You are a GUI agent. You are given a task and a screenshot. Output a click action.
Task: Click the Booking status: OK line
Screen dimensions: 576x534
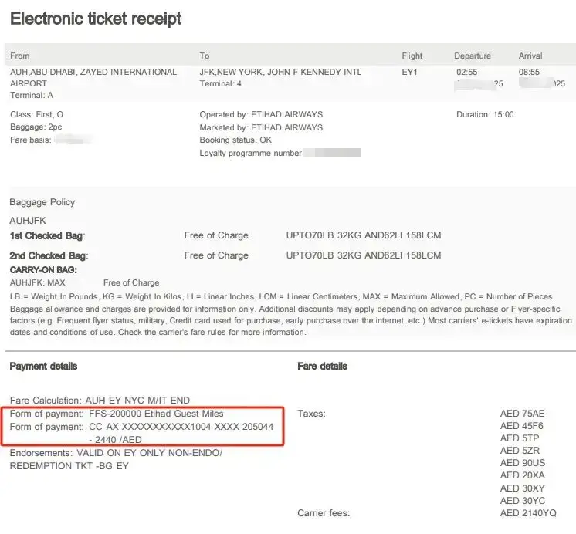(235, 140)
